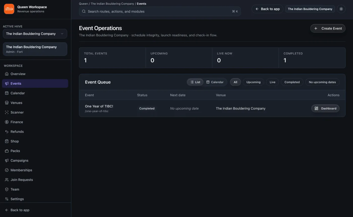The width and height of the screenshot is (353, 217).
Task: Open the Overview home icon
Action: pos(7,74)
